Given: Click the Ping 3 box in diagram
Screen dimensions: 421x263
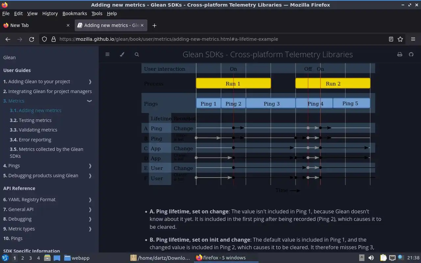Looking at the screenshot, I should (271, 104).
